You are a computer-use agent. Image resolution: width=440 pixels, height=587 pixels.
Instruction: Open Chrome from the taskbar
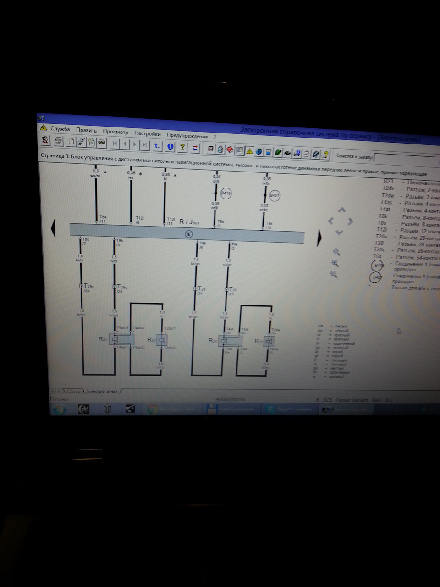pyautogui.click(x=173, y=410)
